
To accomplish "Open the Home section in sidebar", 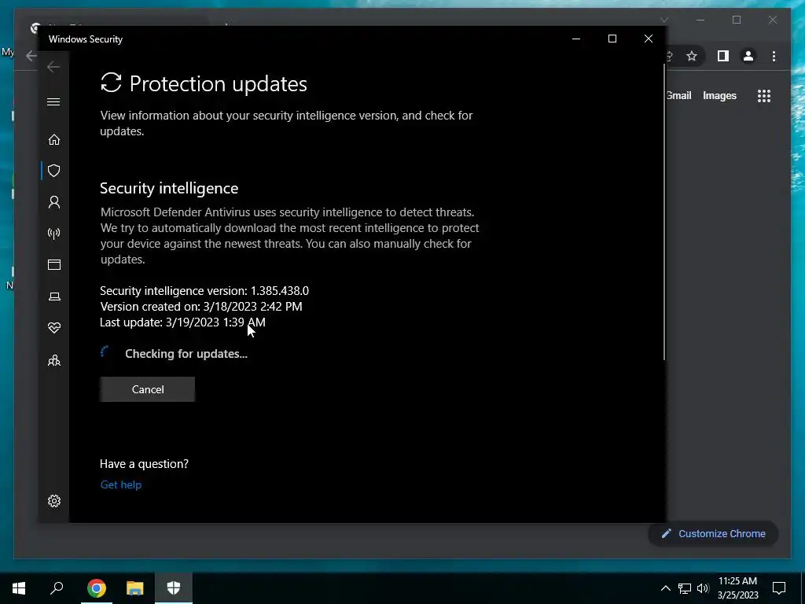I will (x=54, y=140).
